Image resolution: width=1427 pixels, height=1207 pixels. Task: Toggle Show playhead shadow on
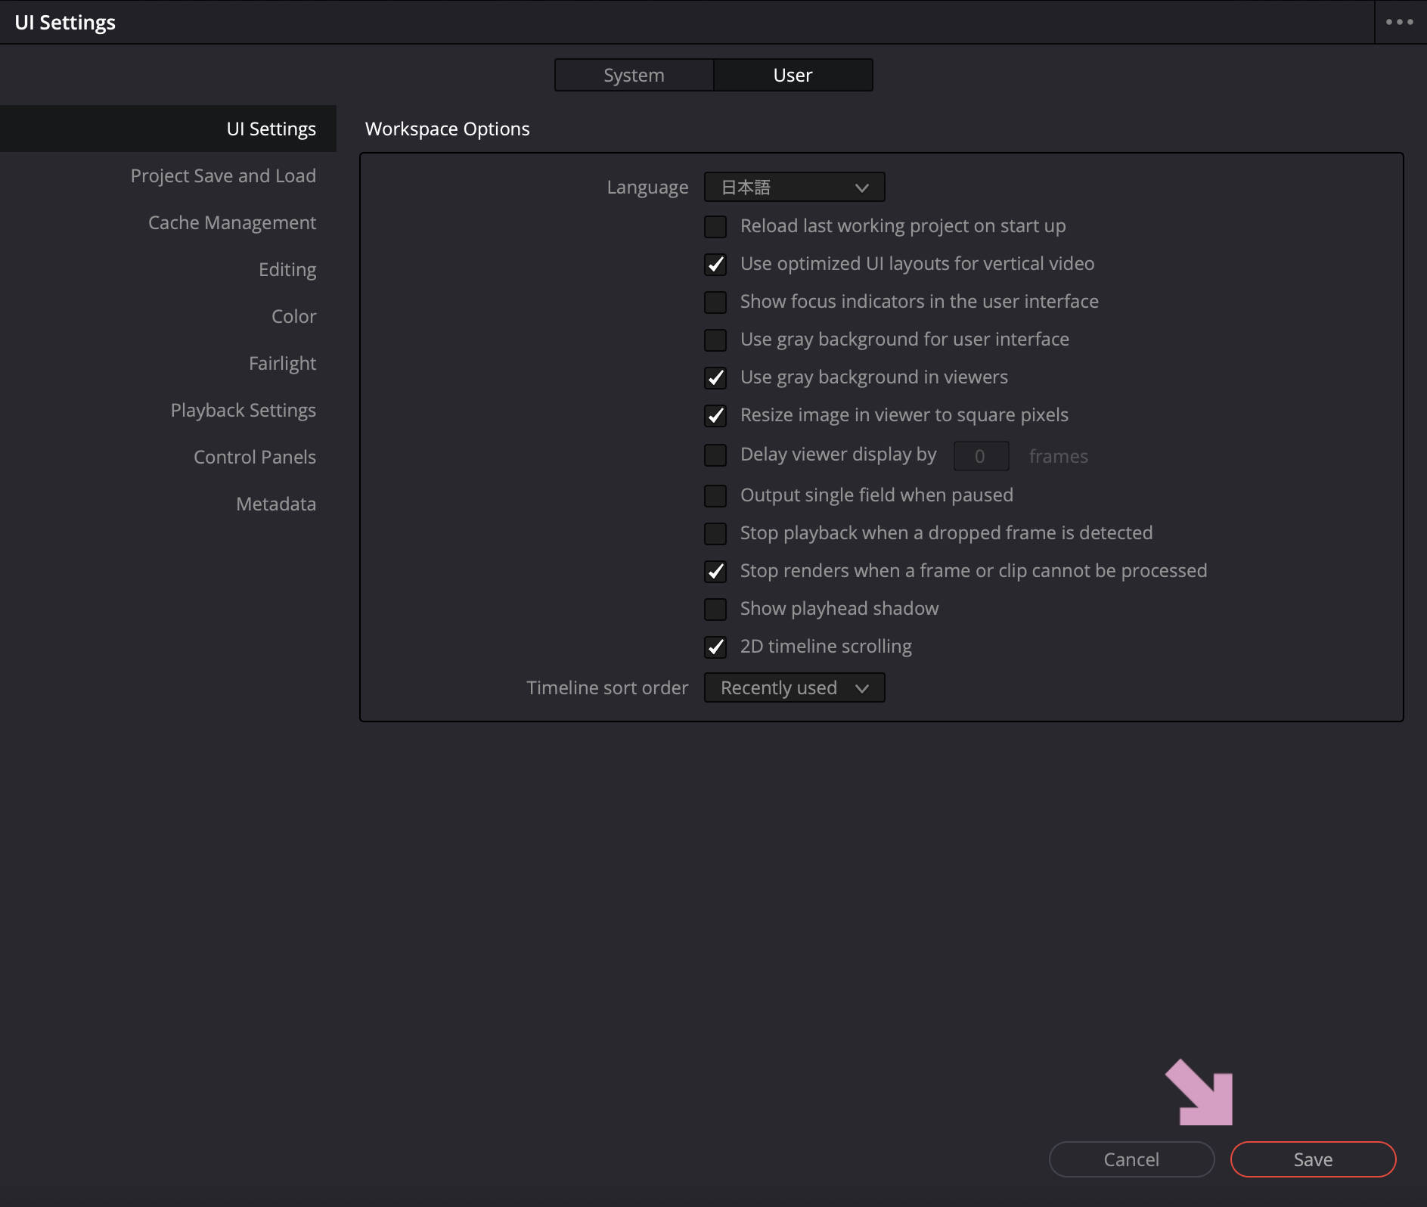(715, 609)
